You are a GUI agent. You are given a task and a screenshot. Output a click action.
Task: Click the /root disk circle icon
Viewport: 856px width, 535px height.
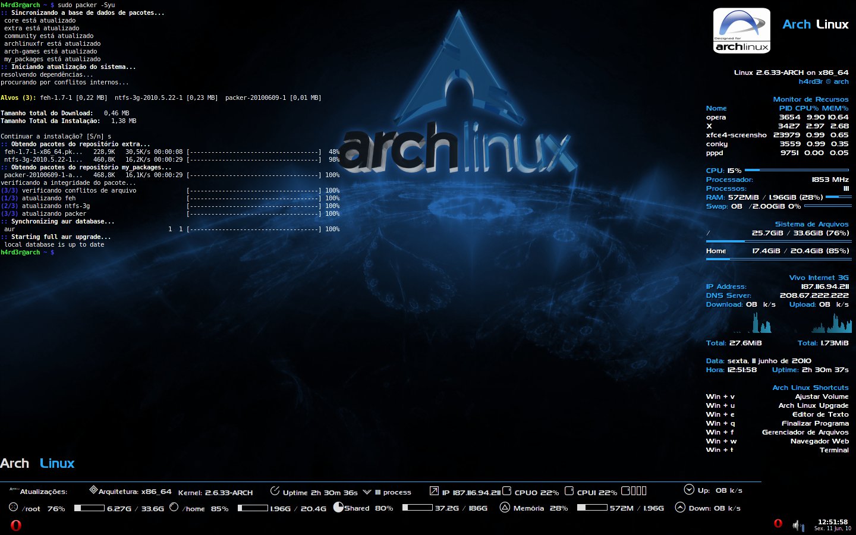pos(14,507)
